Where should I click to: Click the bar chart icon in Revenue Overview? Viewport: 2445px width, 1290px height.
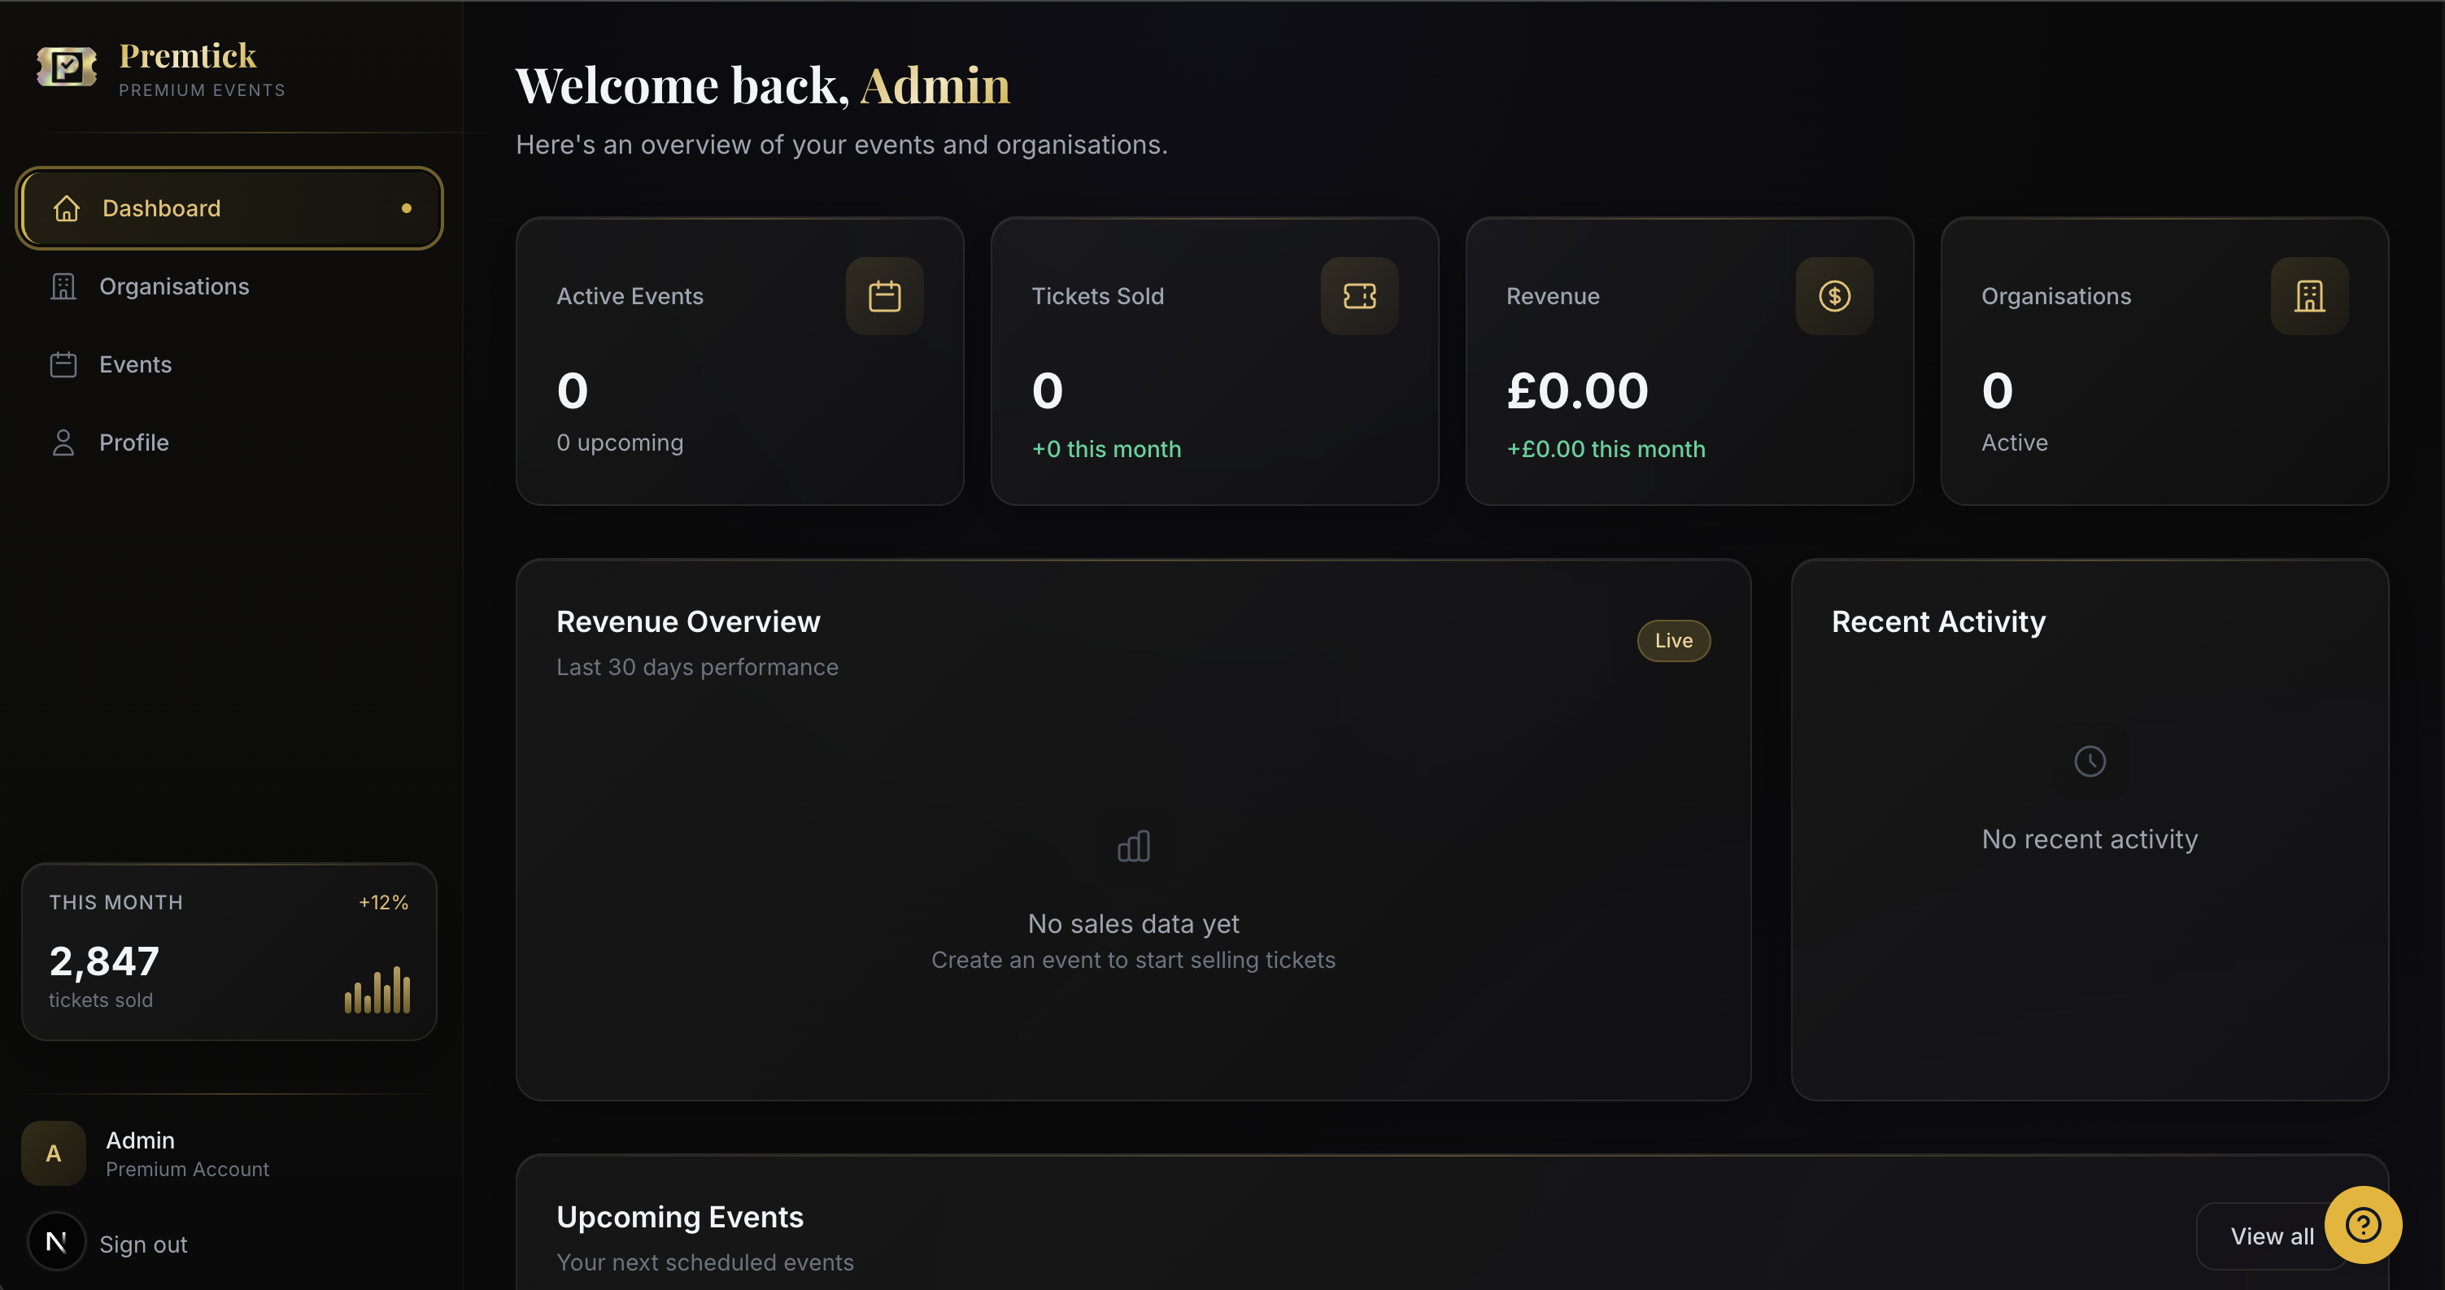tap(1133, 846)
